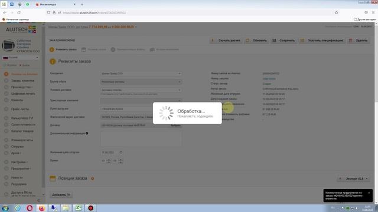This screenshot has width=378, height=212.
Task: Open Цифровая печать sidebar item
Action: [23, 94]
